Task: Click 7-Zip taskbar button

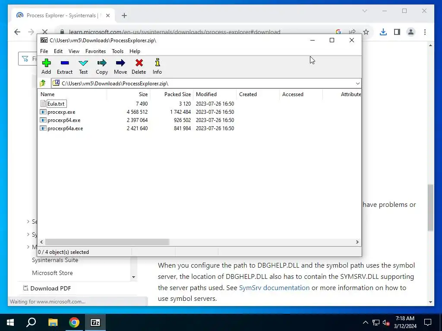Action: (95, 322)
